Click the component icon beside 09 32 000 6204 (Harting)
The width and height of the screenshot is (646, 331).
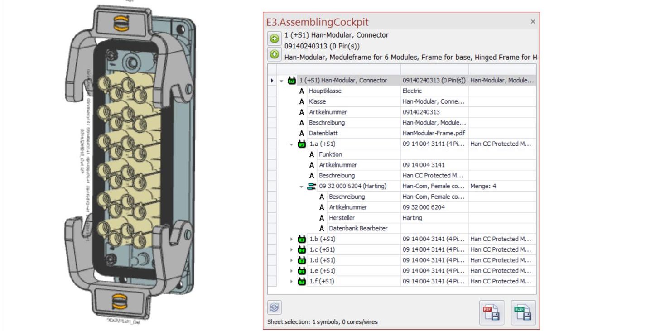(x=312, y=186)
